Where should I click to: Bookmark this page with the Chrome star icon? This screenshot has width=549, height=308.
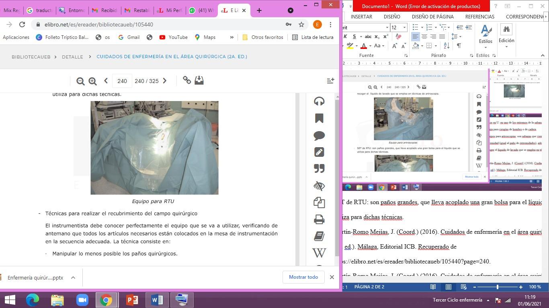[x=301, y=24]
